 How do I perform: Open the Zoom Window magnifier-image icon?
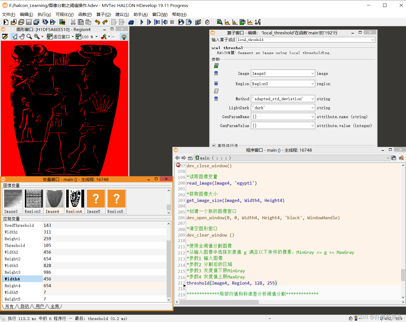pos(220,22)
